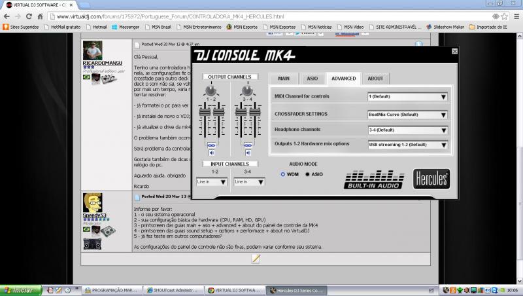Image resolution: width=523 pixels, height=296 pixels.
Task: Click the address bar URL
Action: click(x=170, y=16)
